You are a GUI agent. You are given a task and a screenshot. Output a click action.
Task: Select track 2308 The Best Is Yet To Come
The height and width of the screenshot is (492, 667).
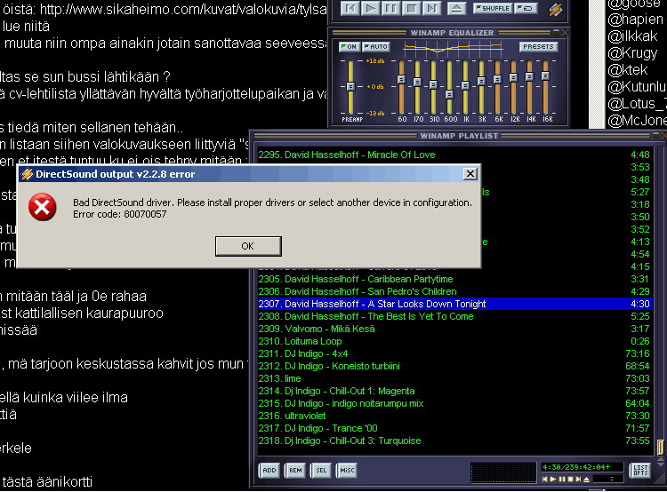454,316
